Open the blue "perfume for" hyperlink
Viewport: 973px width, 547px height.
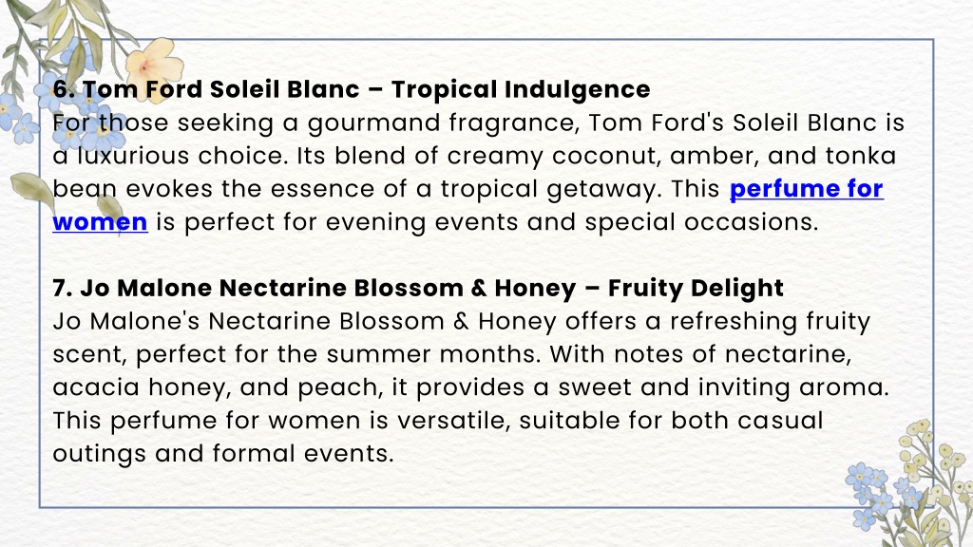pos(806,189)
